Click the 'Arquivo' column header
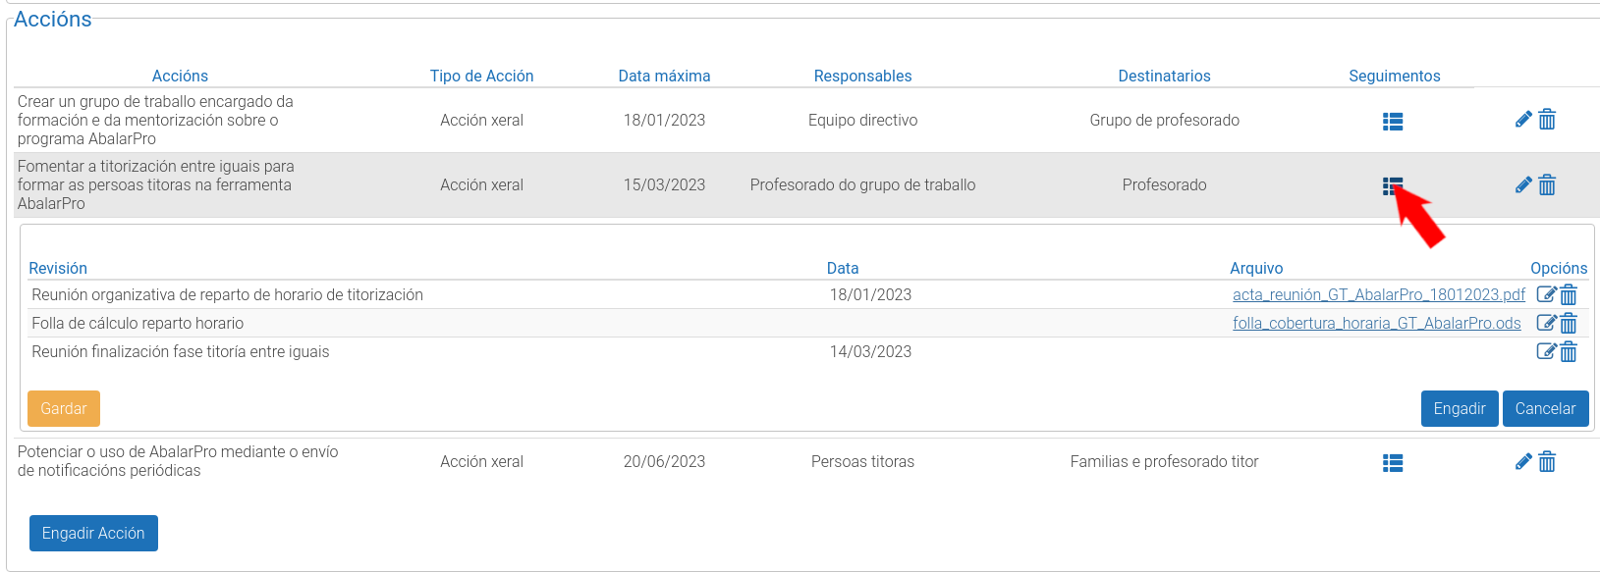 tap(1256, 268)
